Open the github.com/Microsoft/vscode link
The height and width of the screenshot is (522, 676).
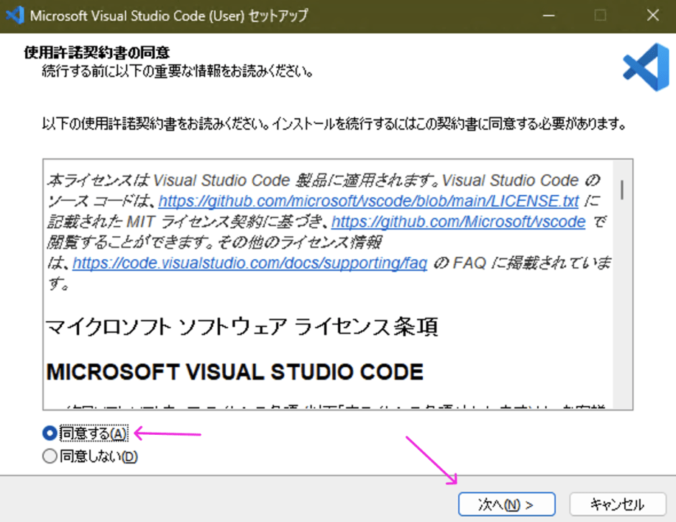pyautogui.click(x=458, y=222)
